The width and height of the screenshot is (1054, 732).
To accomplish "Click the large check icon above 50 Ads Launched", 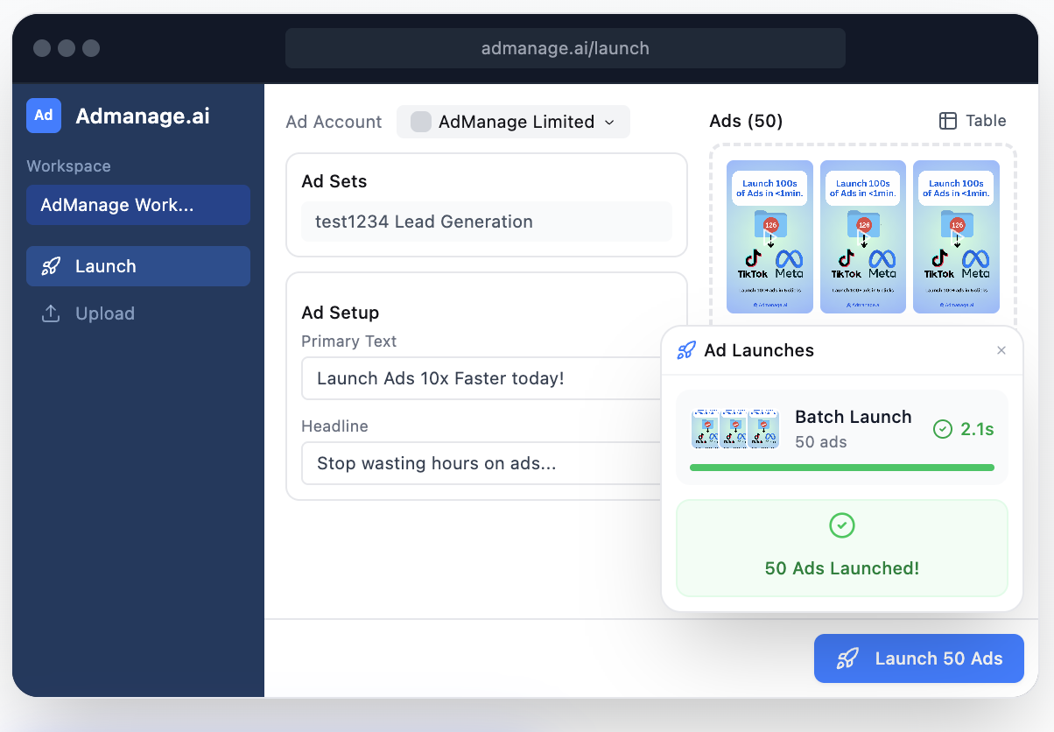I will click(841, 525).
